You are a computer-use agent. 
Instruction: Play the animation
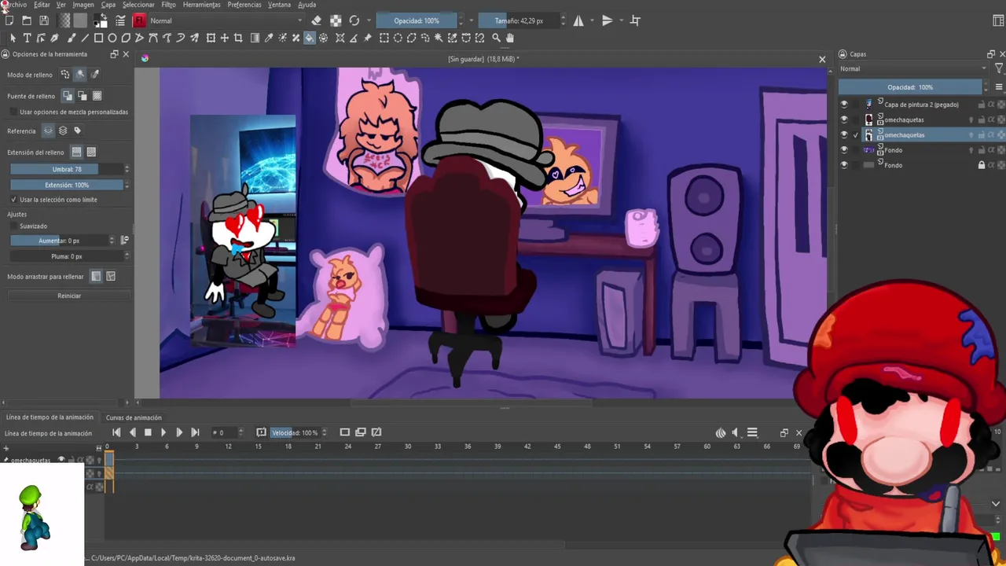point(163,432)
